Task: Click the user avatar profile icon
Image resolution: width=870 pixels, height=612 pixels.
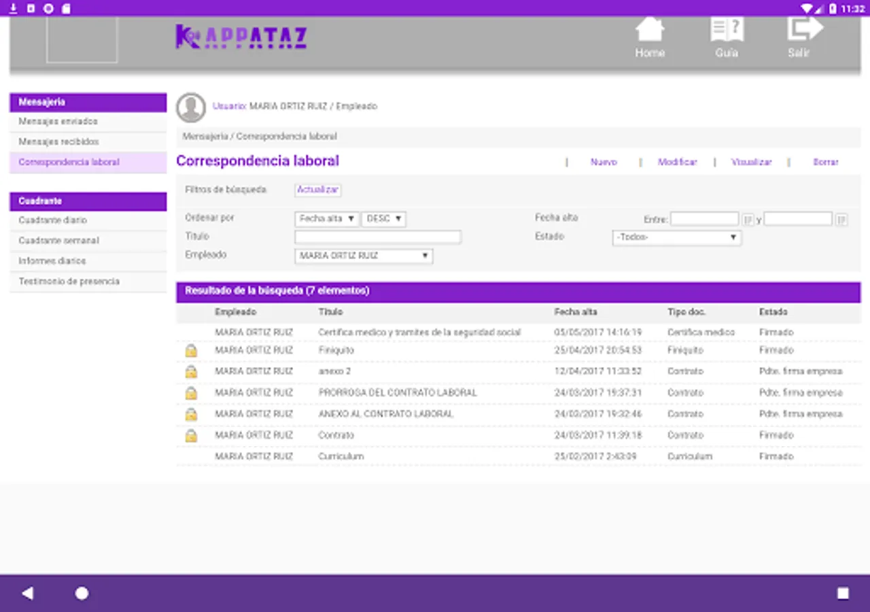Action: click(x=191, y=107)
